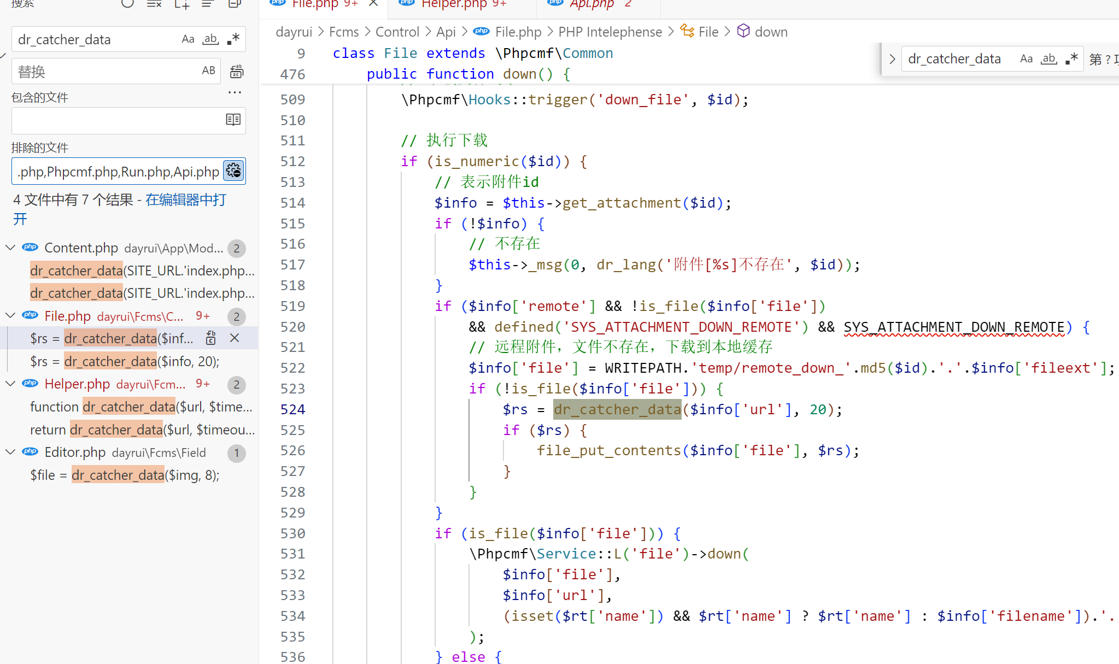1119x664 pixels.
Task: Toggle Match Case in sidebar search box
Action: click(x=188, y=39)
